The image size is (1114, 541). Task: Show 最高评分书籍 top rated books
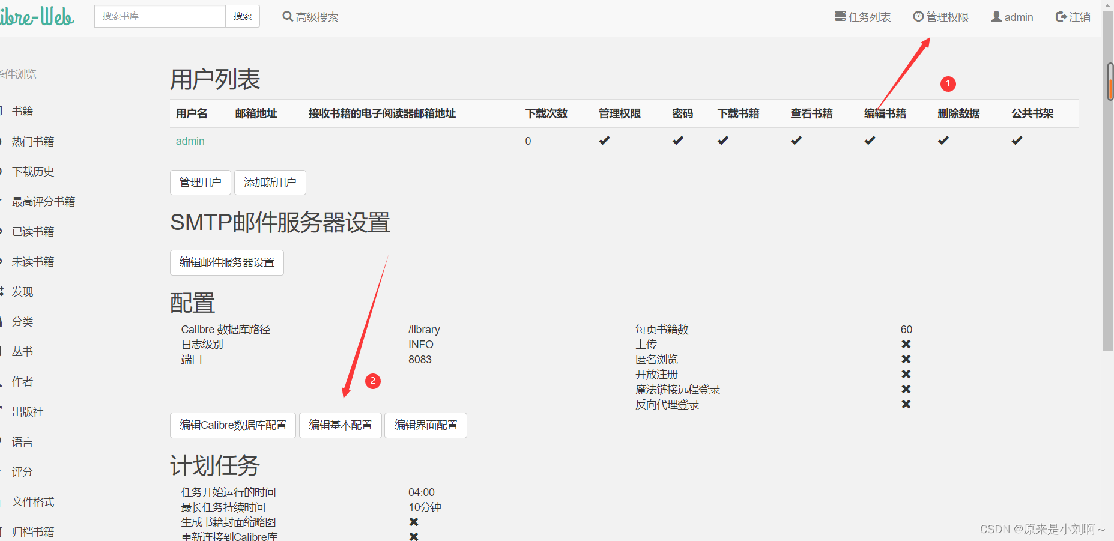pos(43,202)
